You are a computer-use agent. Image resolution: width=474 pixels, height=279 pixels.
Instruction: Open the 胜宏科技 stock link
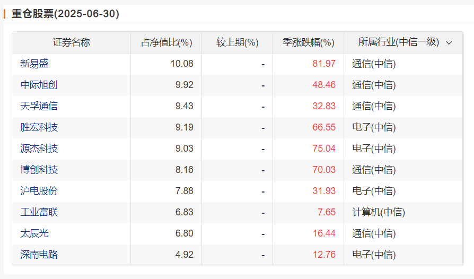(39, 127)
